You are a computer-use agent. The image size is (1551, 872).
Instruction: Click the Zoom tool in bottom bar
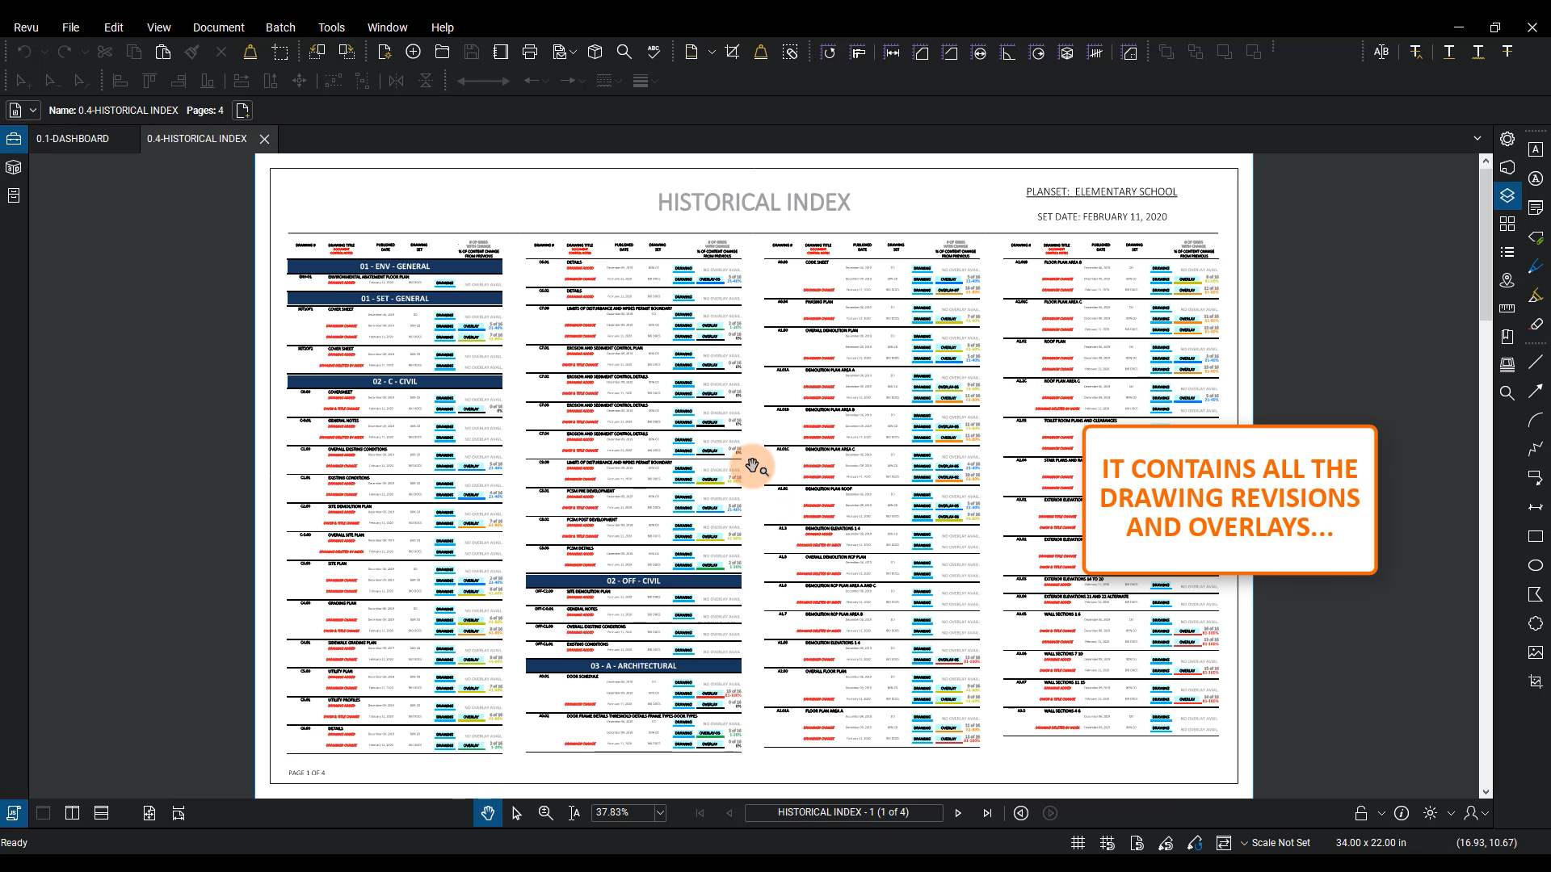(x=545, y=813)
